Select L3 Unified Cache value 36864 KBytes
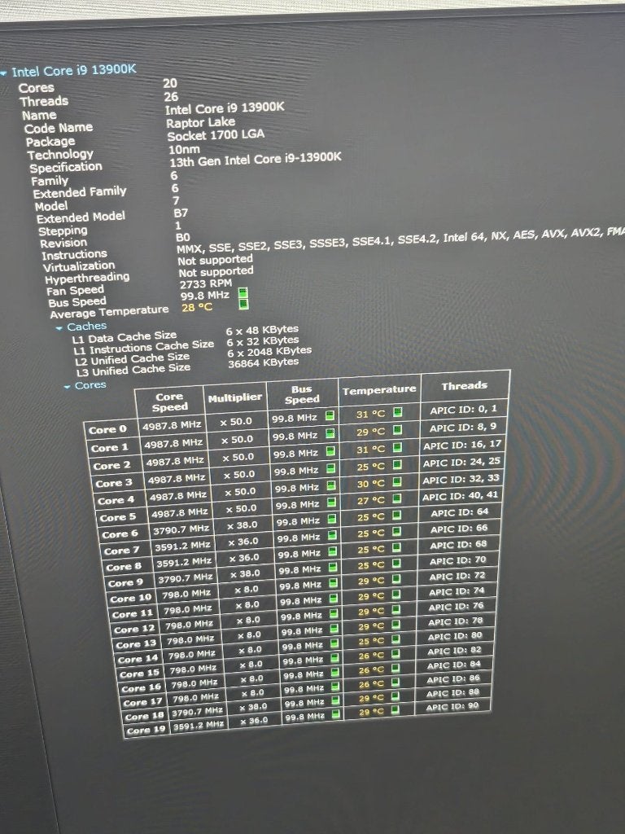The height and width of the screenshot is (834, 625). 264,363
